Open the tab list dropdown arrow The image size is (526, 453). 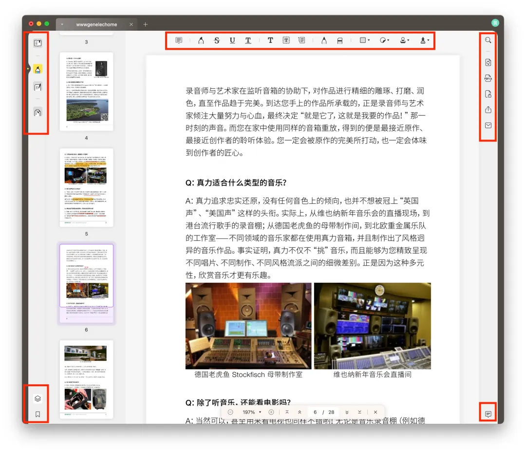[62, 24]
